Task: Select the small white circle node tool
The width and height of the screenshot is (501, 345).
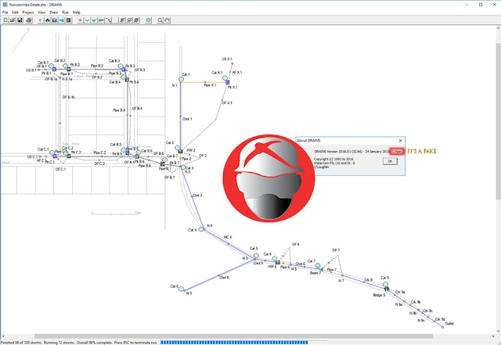Action: pos(40,20)
